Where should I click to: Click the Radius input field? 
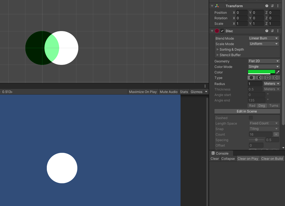coord(255,84)
